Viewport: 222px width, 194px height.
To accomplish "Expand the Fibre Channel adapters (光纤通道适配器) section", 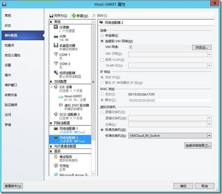I will pos(51,146).
